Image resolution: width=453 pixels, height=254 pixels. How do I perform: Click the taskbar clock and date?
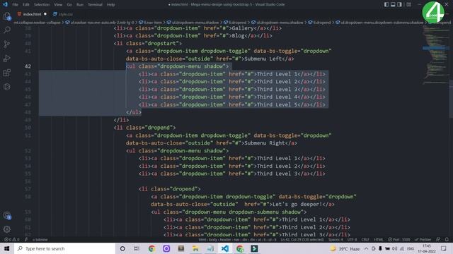point(427,249)
